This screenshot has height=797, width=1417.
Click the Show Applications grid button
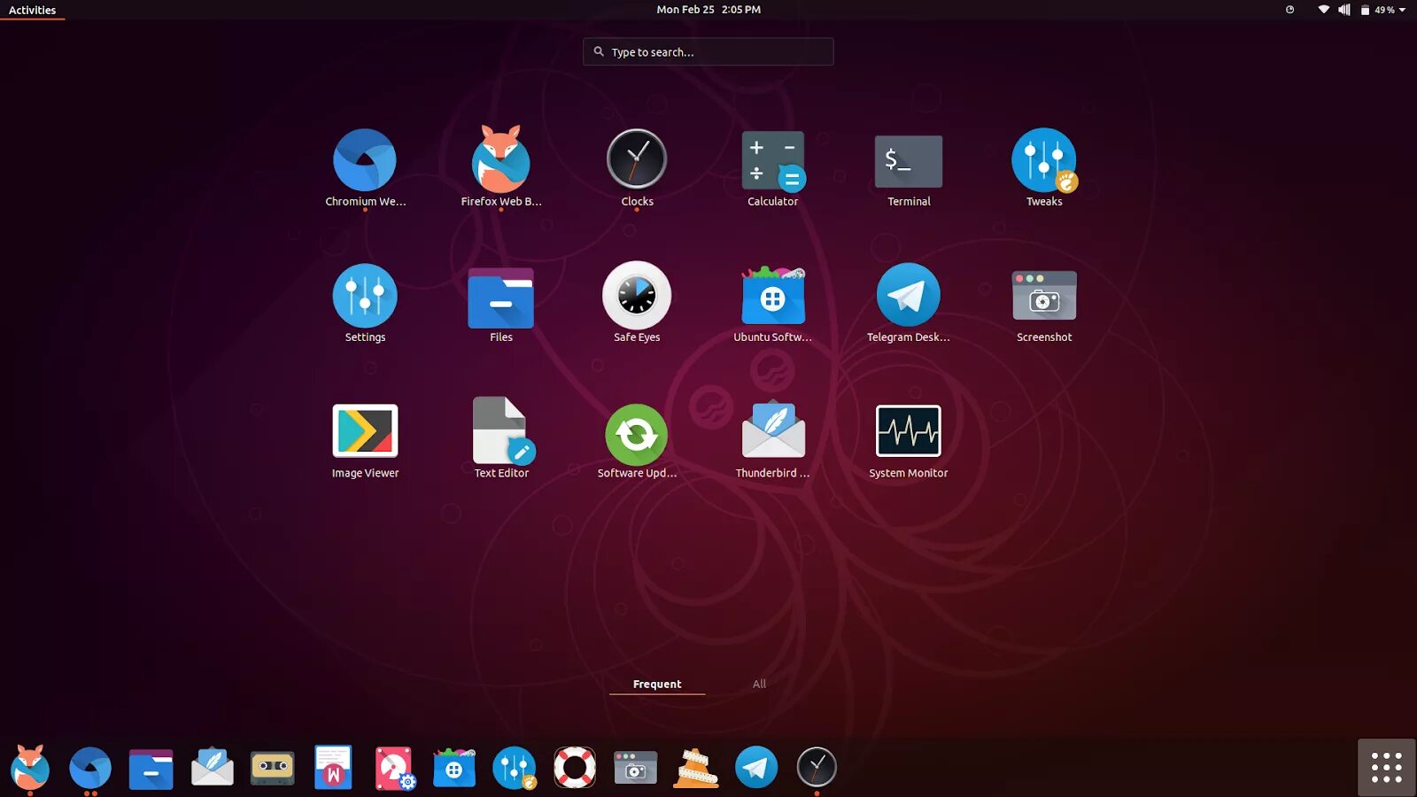(1387, 768)
